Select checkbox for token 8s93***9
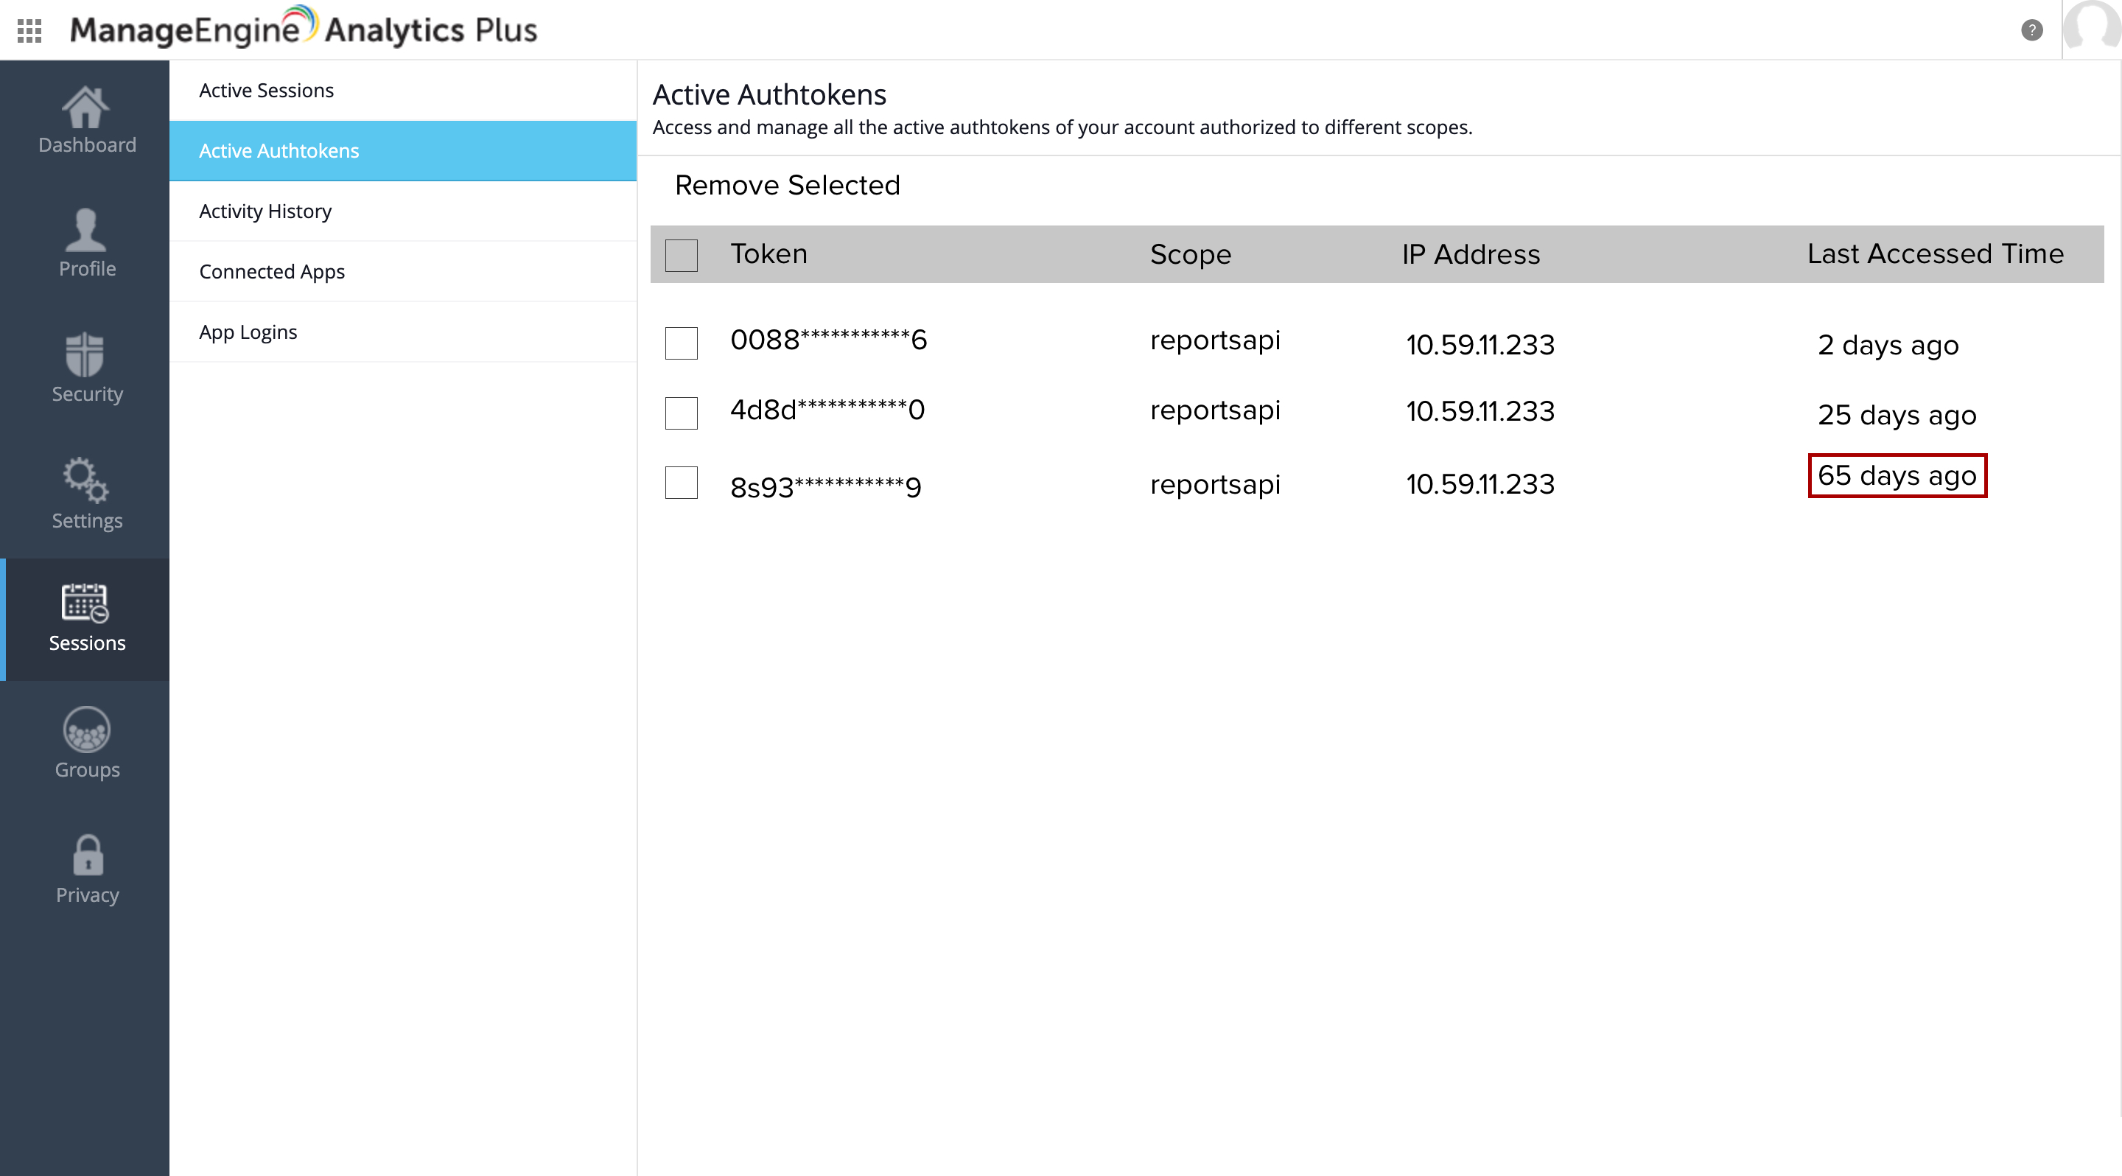This screenshot has width=2122, height=1176. (x=682, y=483)
